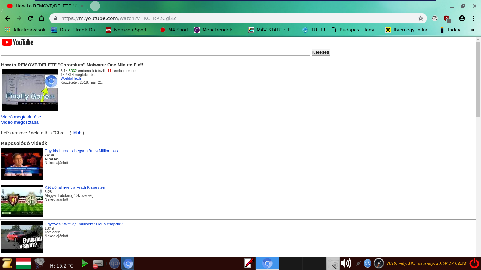Open the weather applet cloud icon
The height and width of the screenshot is (270, 481).
pos(39,263)
